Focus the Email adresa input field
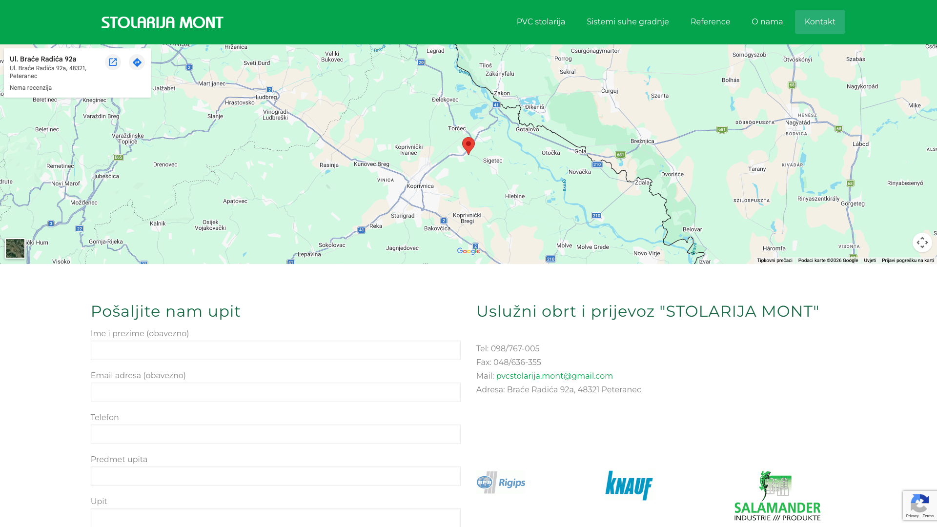Screen dimensions: 937x527 [276, 392]
